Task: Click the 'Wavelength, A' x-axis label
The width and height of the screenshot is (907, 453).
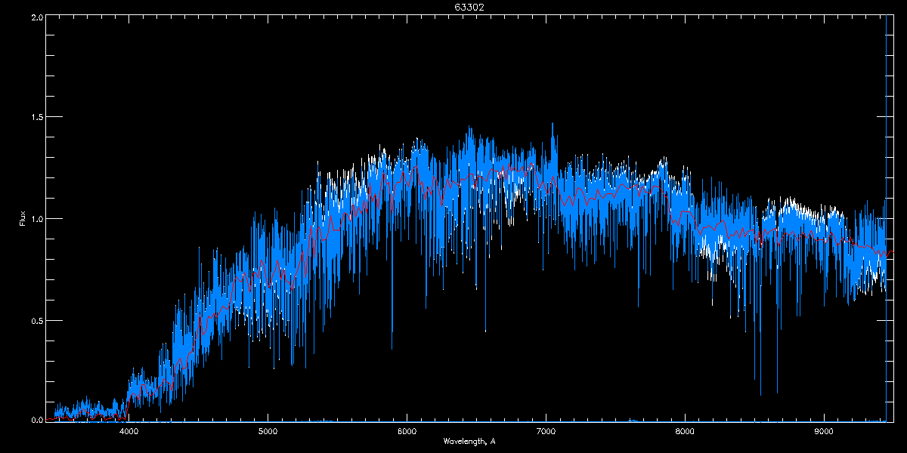Action: click(469, 441)
